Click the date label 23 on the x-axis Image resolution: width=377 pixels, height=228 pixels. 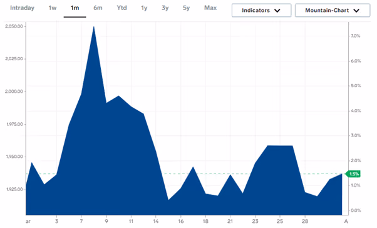(x=255, y=221)
